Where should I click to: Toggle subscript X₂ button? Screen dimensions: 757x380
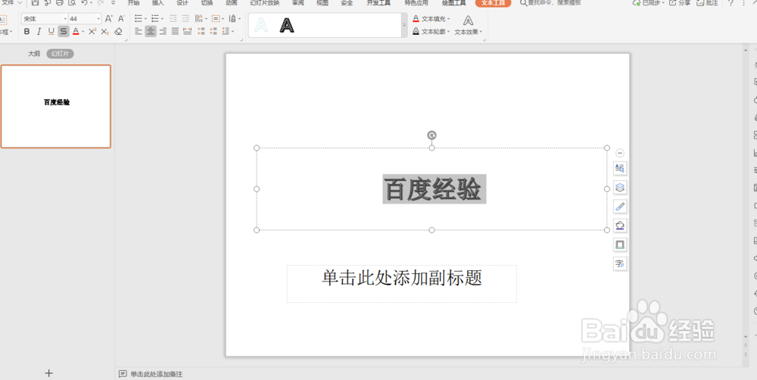click(104, 31)
